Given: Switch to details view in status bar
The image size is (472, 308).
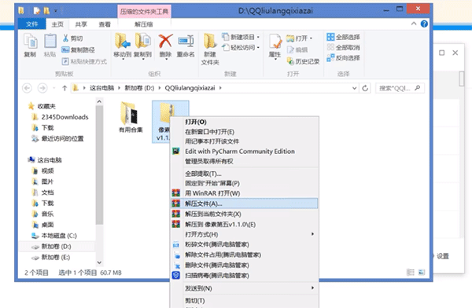Looking at the screenshot, I should (x=411, y=272).
